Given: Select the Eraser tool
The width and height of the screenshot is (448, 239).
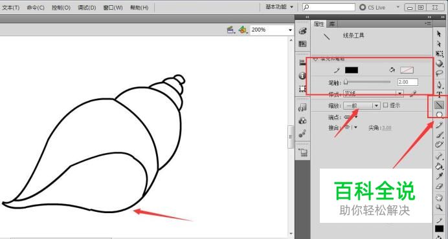Looking at the screenshot, I should [439, 186].
